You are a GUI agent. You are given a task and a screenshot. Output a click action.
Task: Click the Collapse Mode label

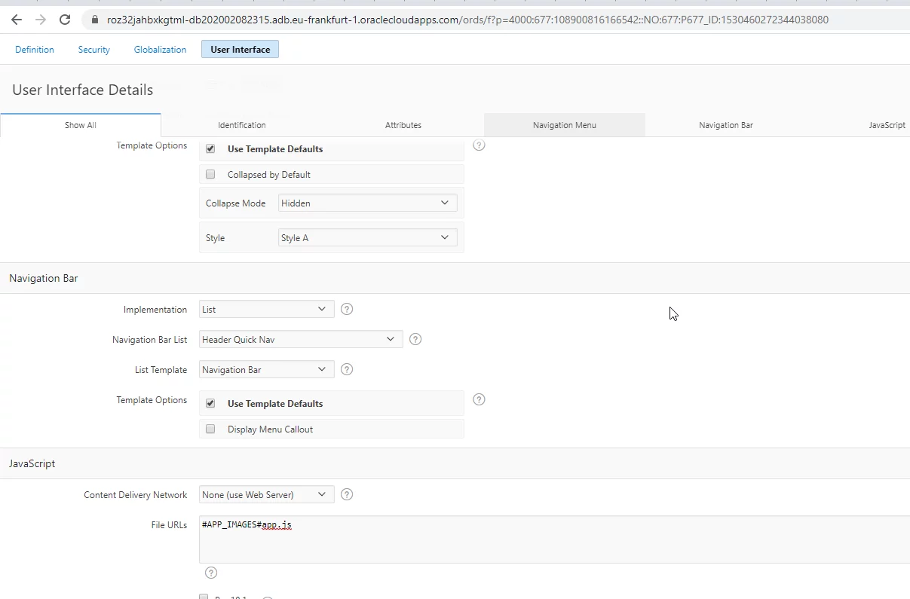[x=235, y=203]
